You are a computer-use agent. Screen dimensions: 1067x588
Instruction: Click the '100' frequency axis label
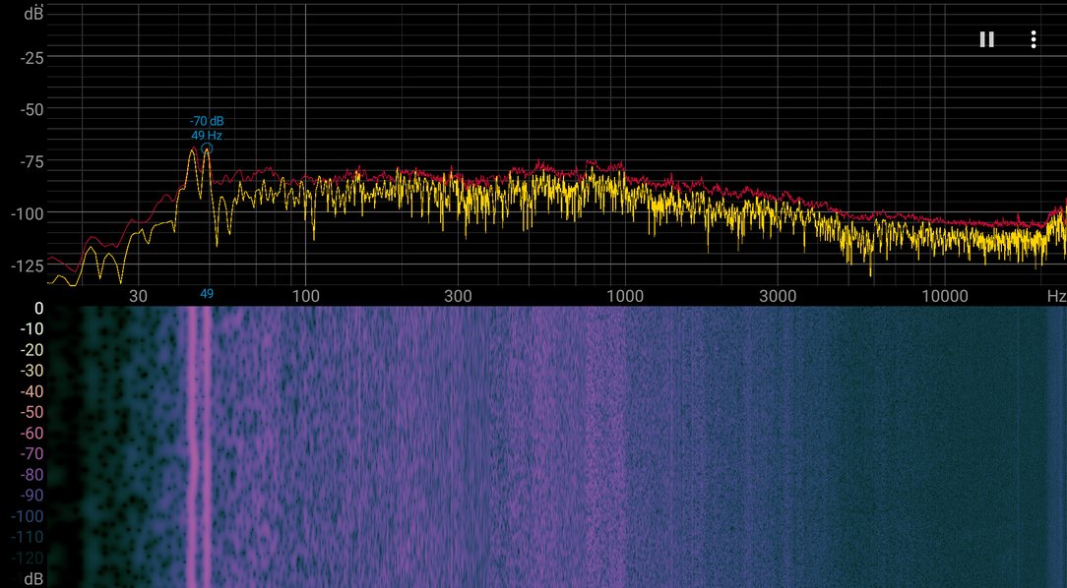pos(305,296)
